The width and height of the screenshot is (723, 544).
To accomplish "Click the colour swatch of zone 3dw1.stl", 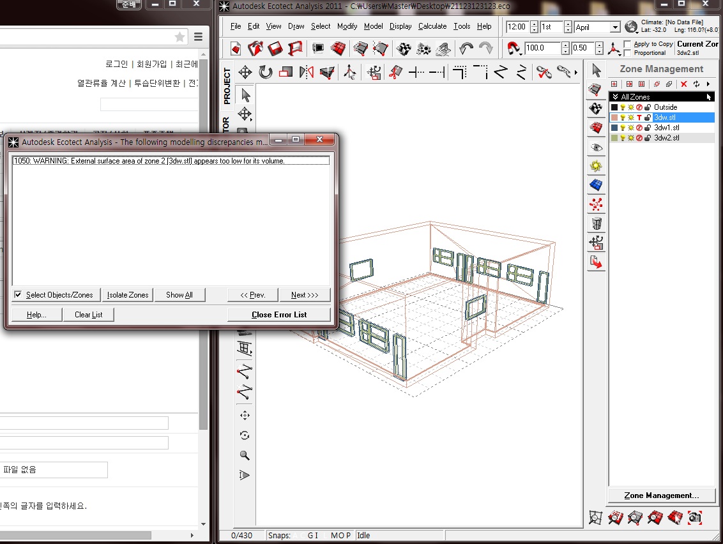I will pyautogui.click(x=614, y=128).
